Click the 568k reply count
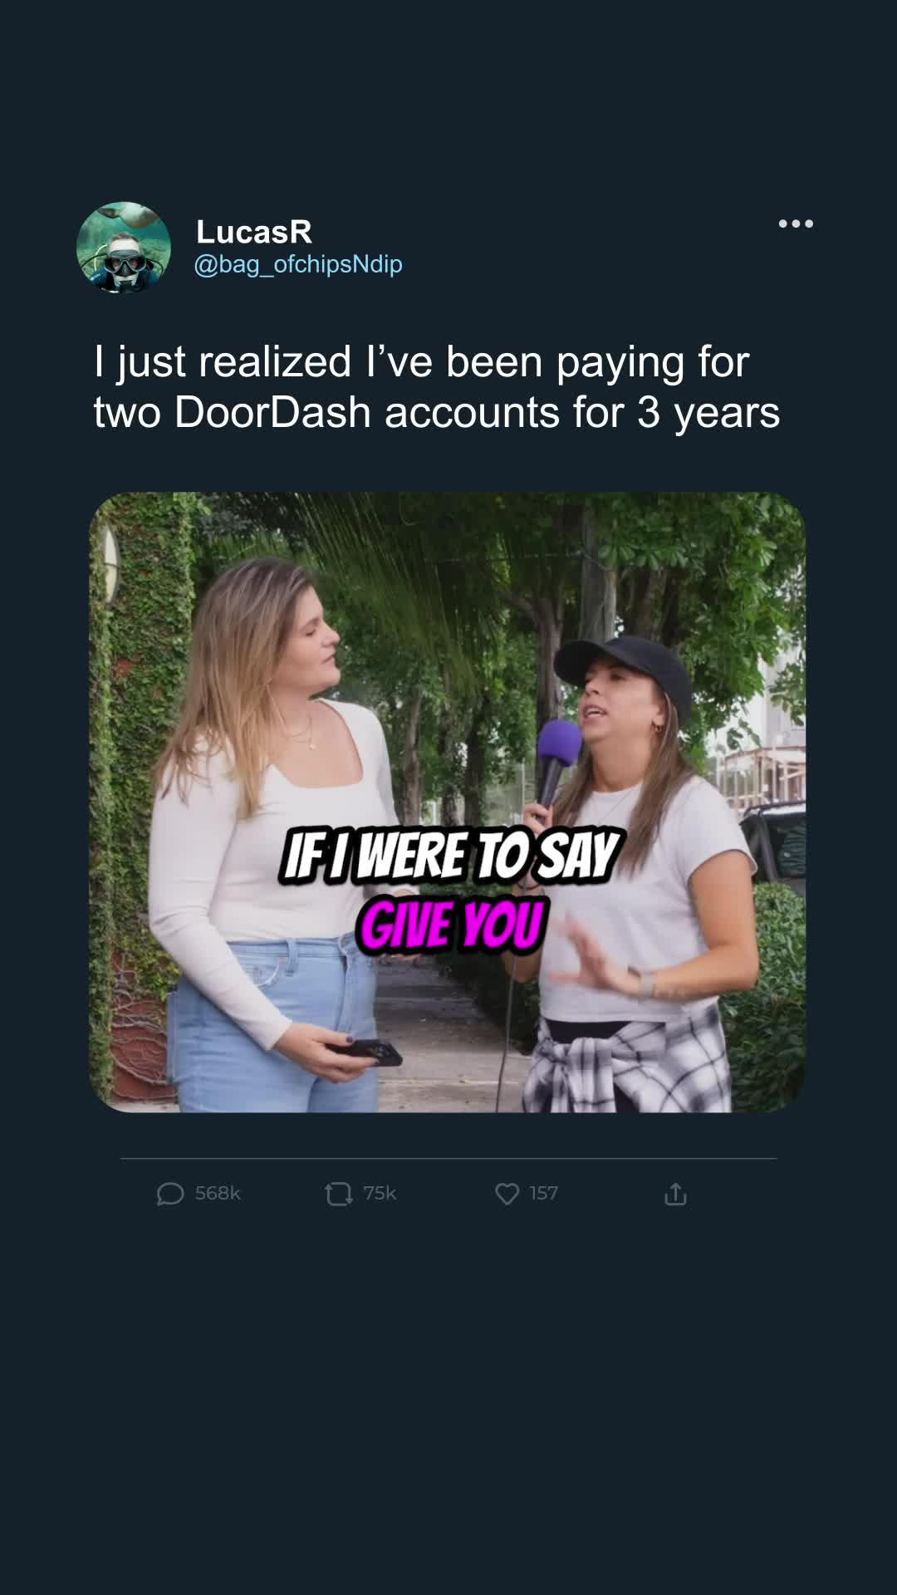Image resolution: width=897 pixels, height=1595 pixels. (x=218, y=1193)
